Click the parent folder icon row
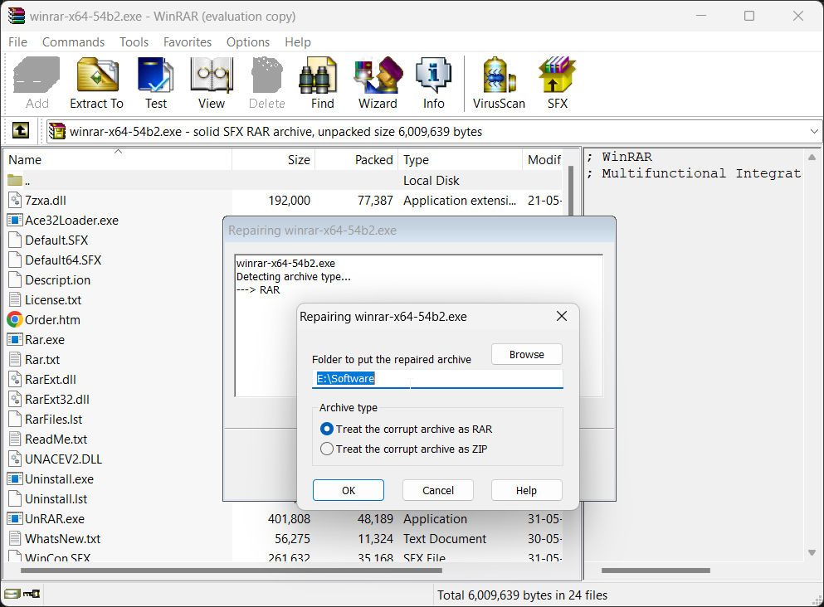This screenshot has height=607, width=824. (15, 181)
